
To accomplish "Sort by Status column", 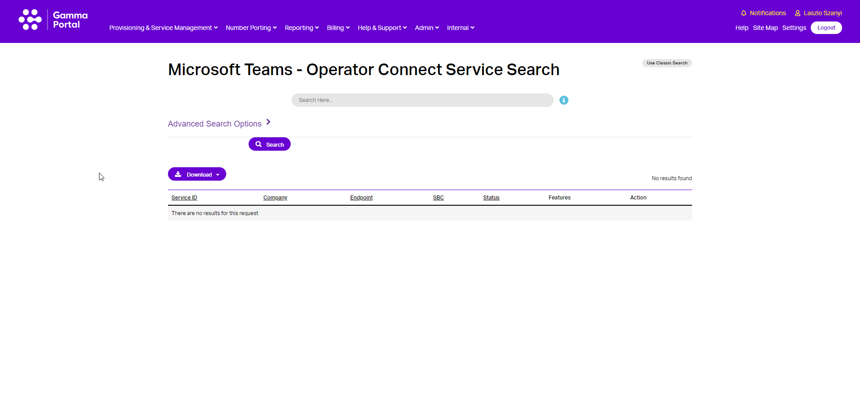I will 491,198.
